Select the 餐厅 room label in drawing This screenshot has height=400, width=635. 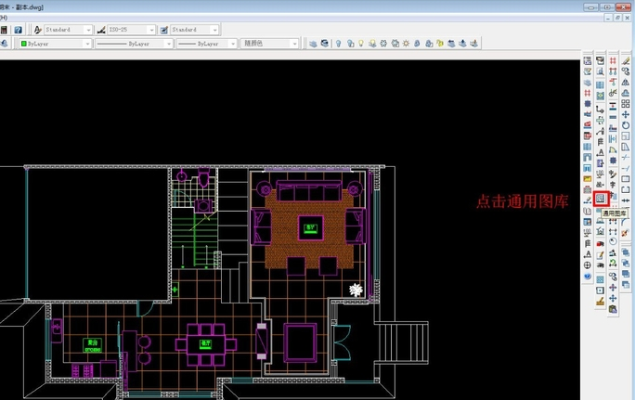click(206, 343)
